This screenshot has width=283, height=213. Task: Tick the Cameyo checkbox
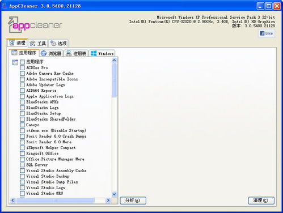click(x=22, y=125)
